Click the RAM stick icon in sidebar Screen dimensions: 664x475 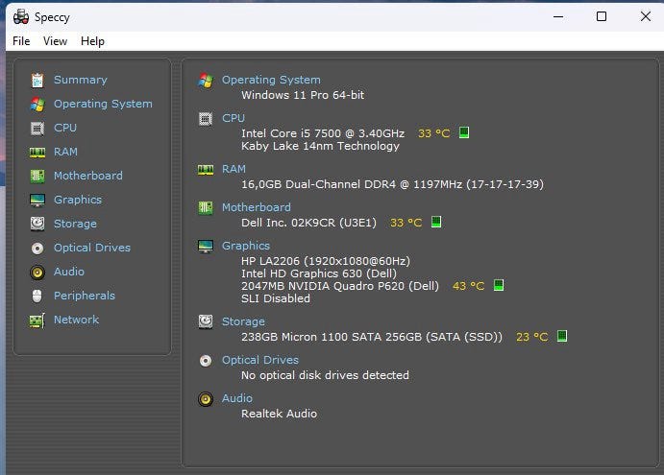click(37, 153)
